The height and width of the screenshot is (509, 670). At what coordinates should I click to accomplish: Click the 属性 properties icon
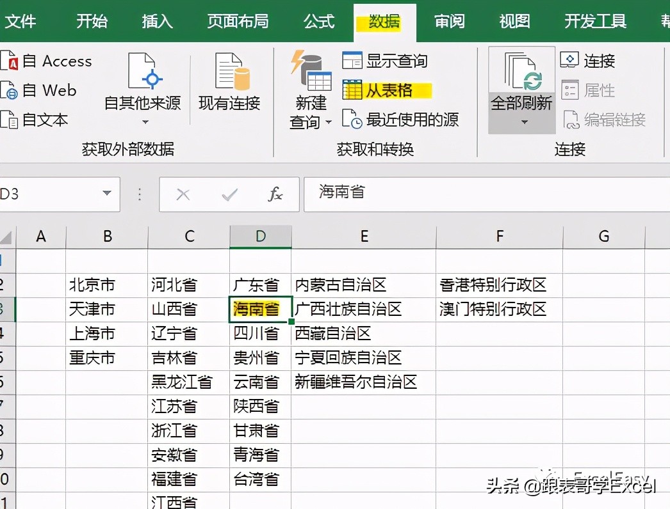(569, 90)
